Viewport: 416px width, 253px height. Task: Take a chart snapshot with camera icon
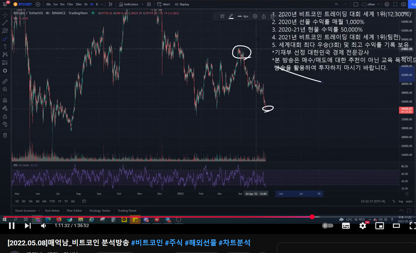[x=404, y=4]
